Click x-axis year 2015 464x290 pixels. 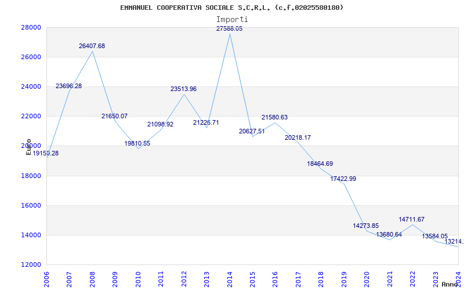[252, 279]
